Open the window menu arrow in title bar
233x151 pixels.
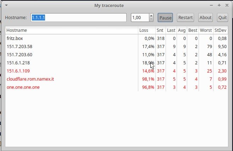7,5
